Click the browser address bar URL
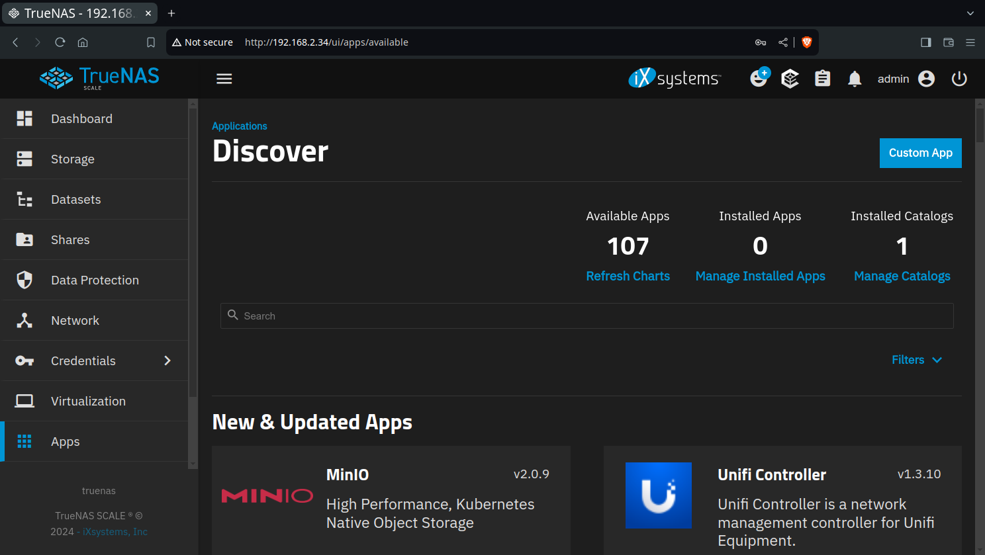The width and height of the screenshot is (985, 555). (326, 42)
